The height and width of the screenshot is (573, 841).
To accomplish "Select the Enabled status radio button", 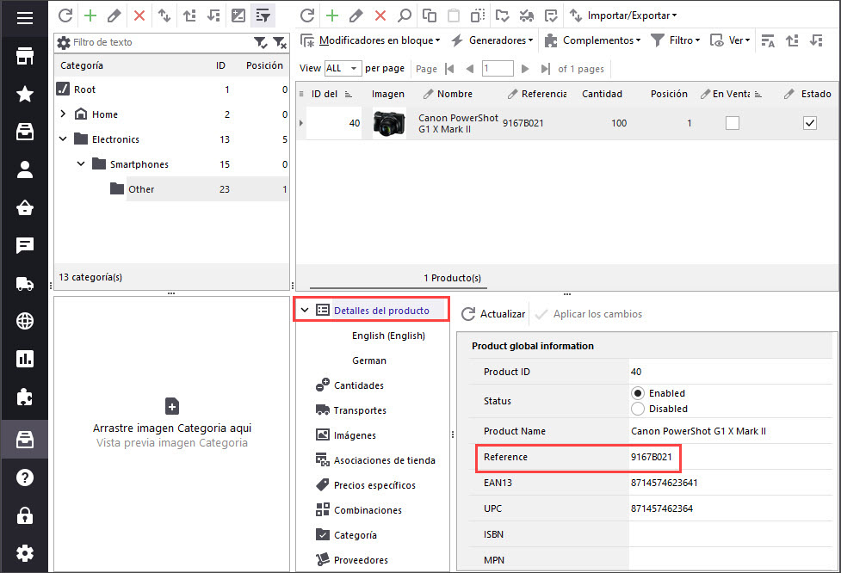I will (x=637, y=393).
